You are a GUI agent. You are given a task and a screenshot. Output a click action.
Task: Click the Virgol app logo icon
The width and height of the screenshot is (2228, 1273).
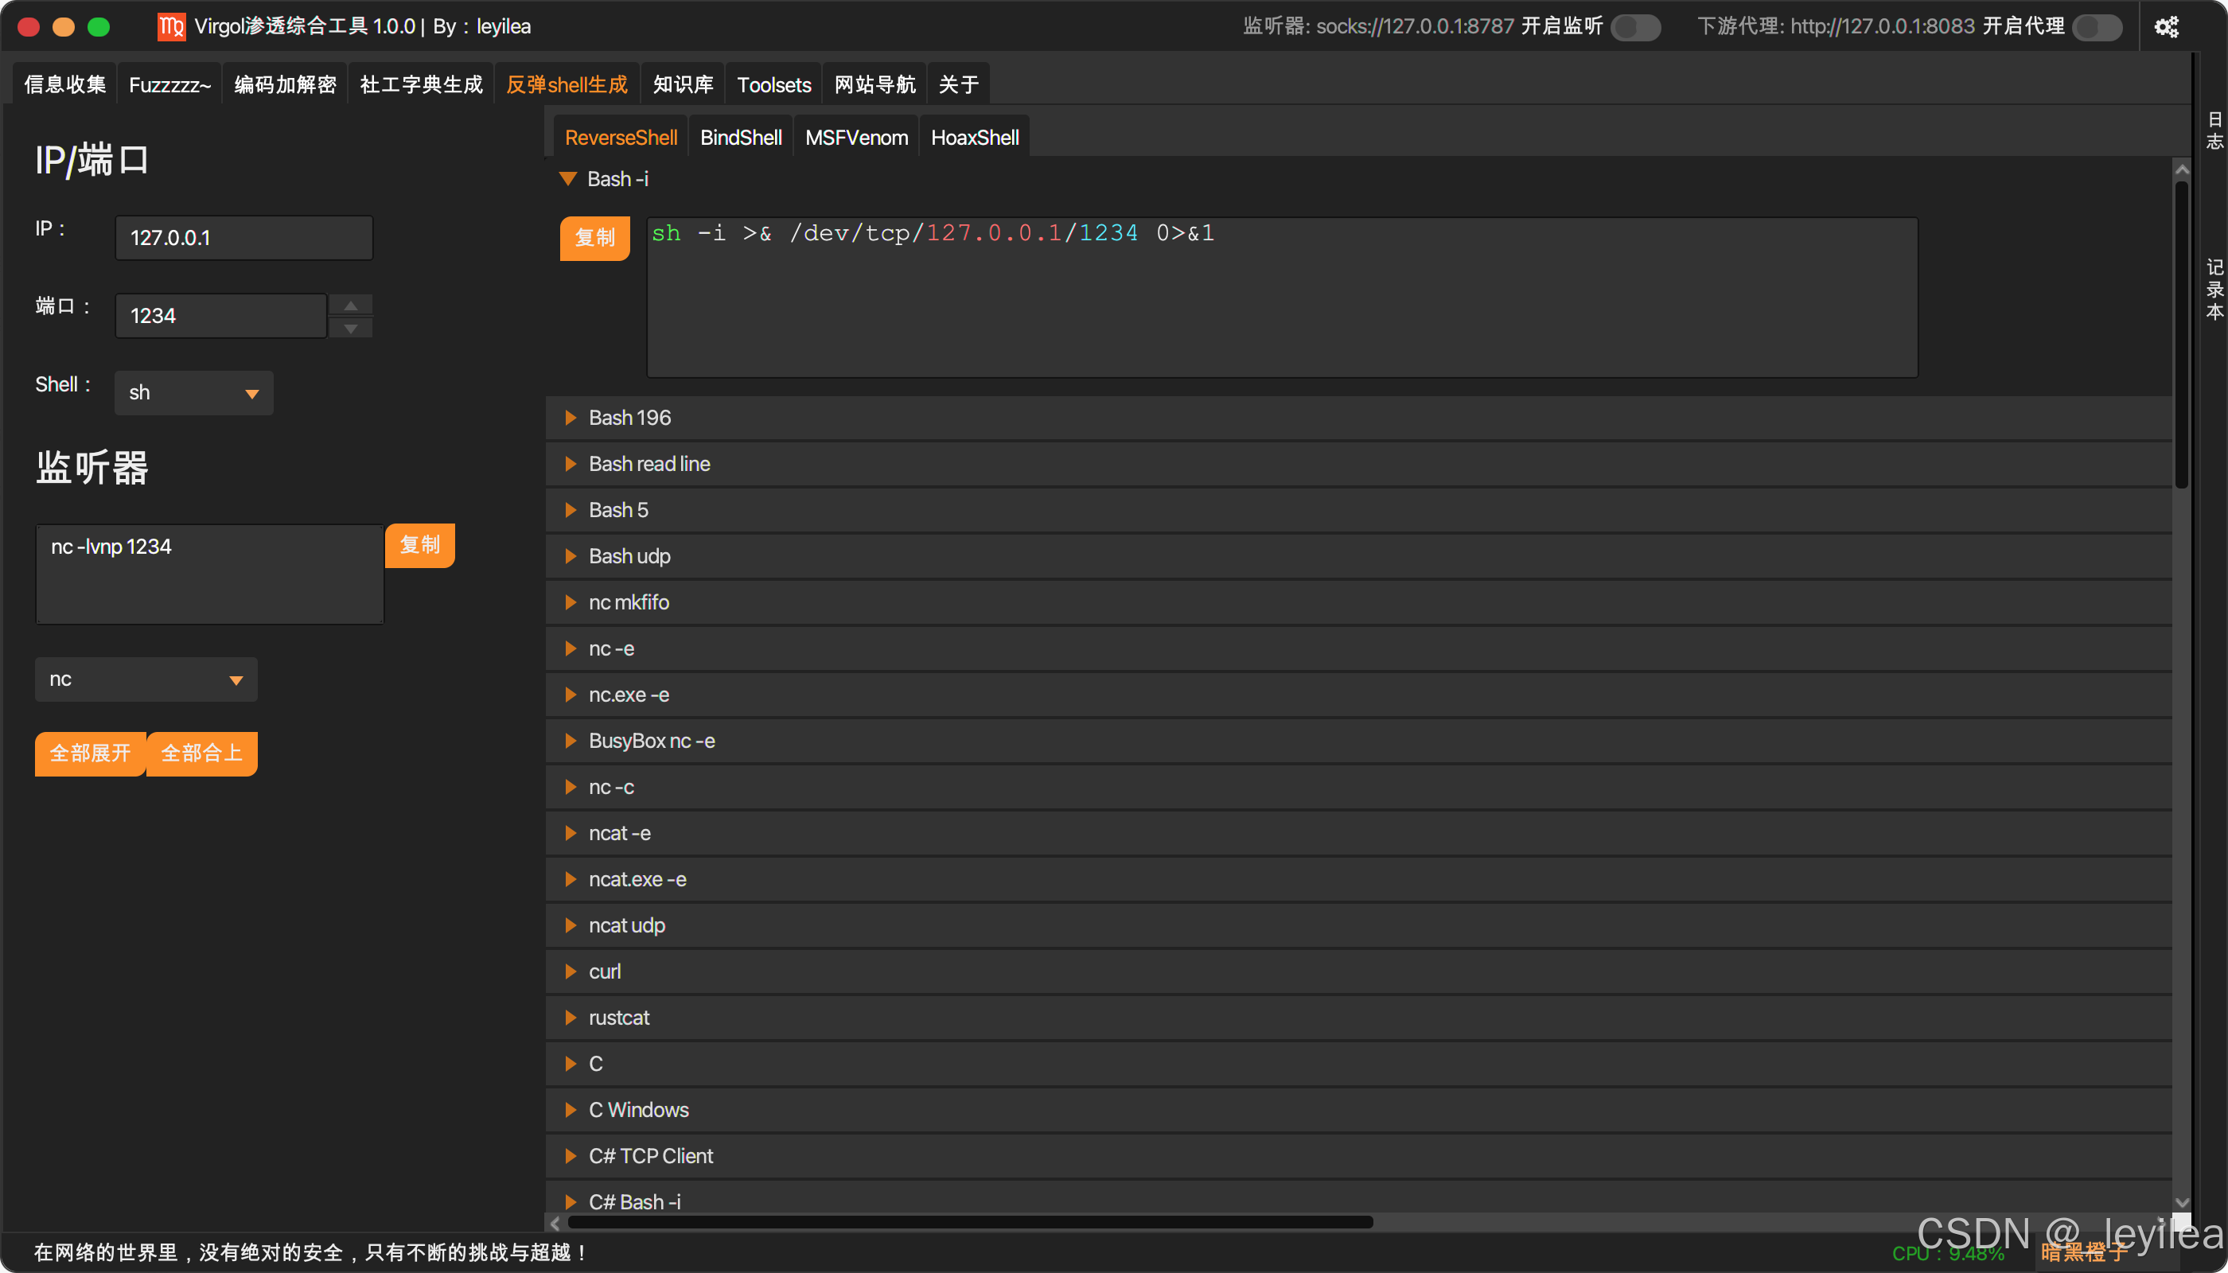coord(170,27)
